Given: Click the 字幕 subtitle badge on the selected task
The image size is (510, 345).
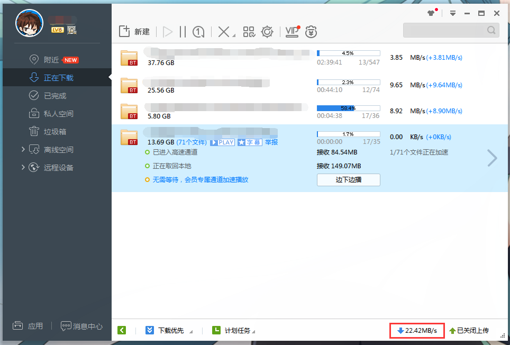Looking at the screenshot, I should (x=249, y=142).
